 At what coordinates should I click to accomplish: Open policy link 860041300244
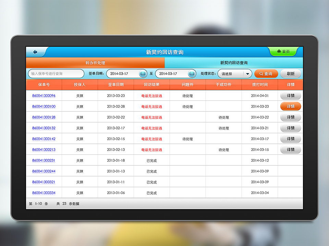[44, 171]
